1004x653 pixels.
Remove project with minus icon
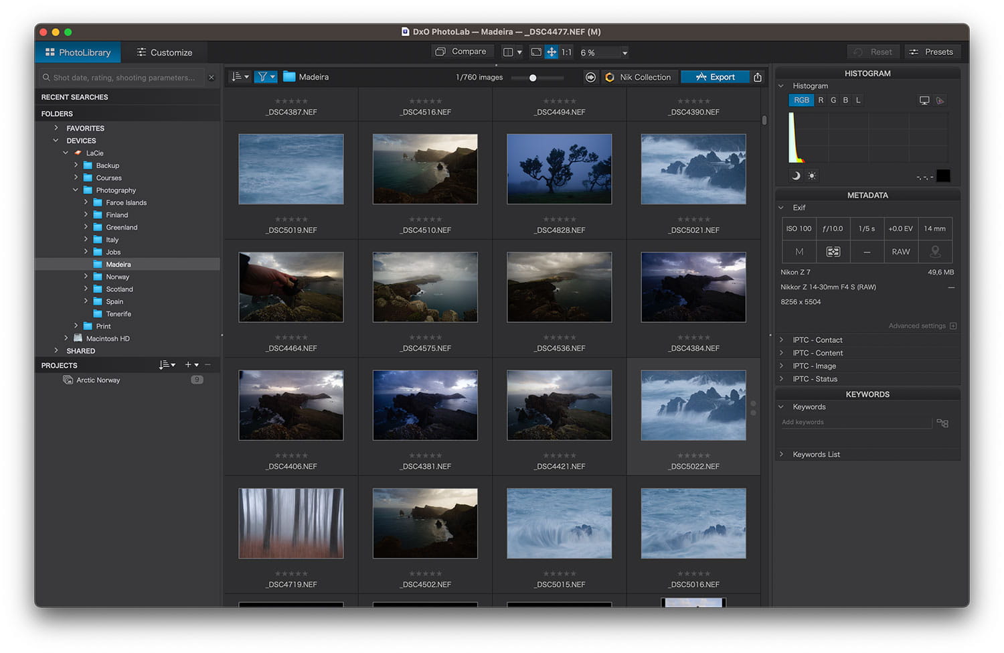point(207,365)
